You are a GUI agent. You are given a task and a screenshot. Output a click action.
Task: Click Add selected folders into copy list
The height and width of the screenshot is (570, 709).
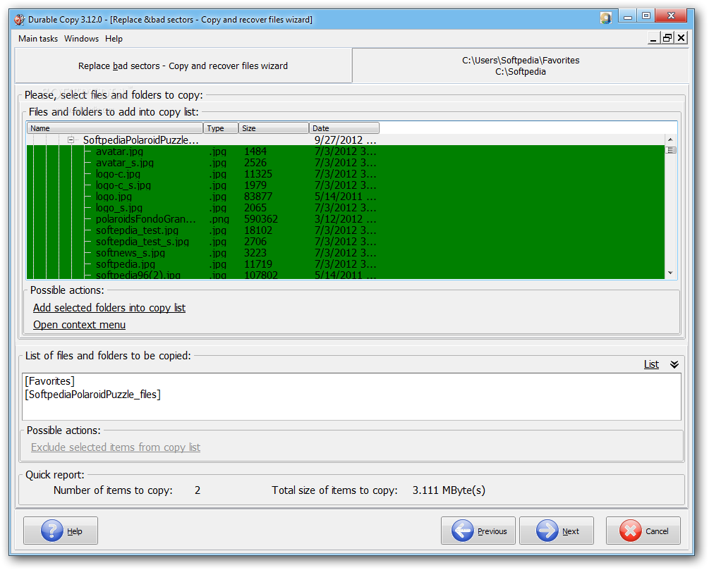point(109,308)
